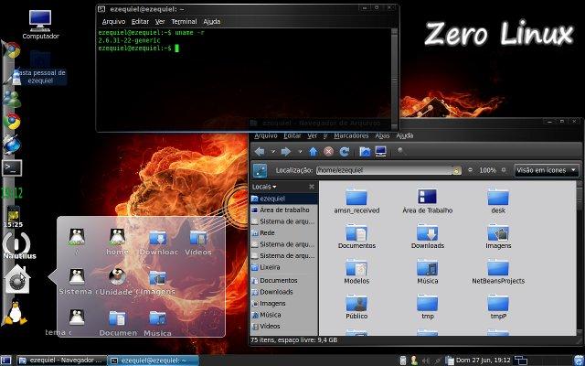Select Rede in the sidebar
The height and width of the screenshot is (366, 585).
[x=284, y=232]
